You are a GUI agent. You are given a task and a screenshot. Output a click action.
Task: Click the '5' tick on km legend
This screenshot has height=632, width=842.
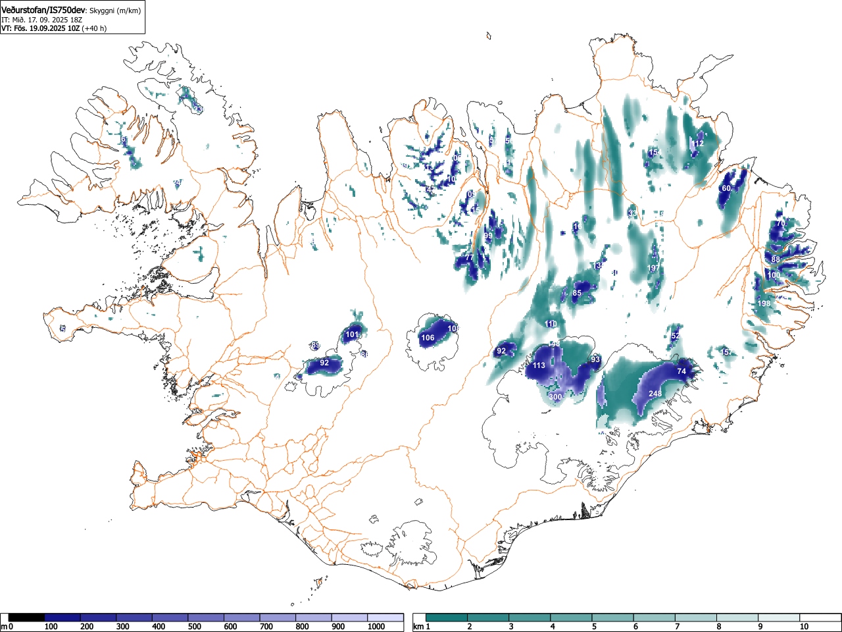tap(593, 627)
